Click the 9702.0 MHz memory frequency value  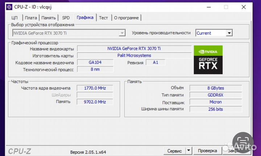[x=95, y=102]
